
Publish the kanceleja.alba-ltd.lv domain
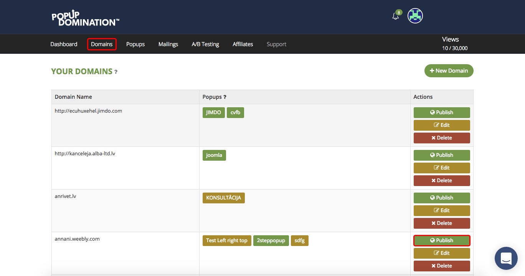[x=442, y=155]
